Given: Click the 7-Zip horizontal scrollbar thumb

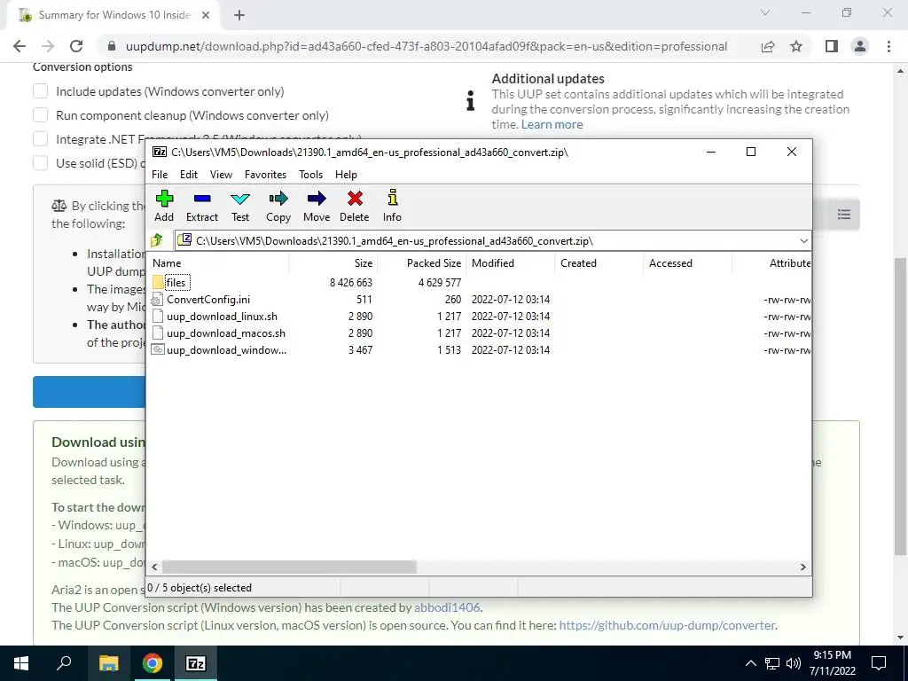Looking at the screenshot, I should coord(289,567).
